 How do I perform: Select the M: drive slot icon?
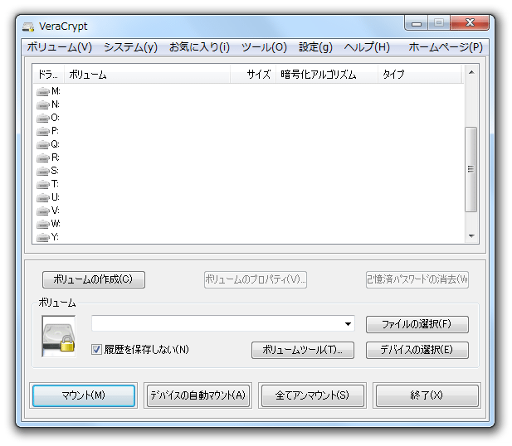[x=43, y=92]
